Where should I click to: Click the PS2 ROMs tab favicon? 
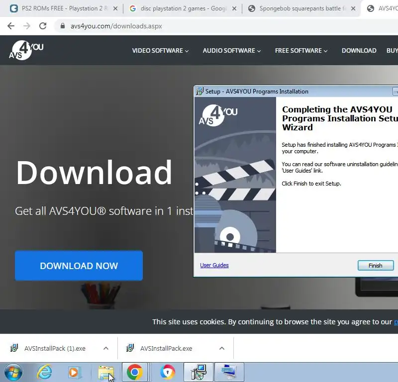click(14, 8)
